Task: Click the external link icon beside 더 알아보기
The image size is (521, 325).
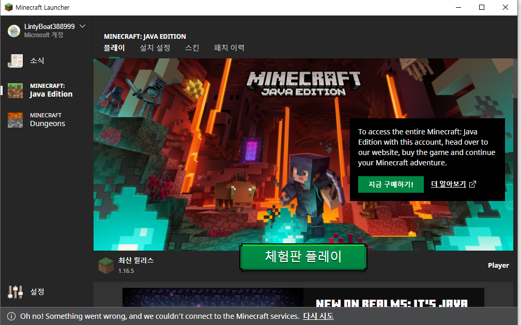Action: [x=472, y=184]
